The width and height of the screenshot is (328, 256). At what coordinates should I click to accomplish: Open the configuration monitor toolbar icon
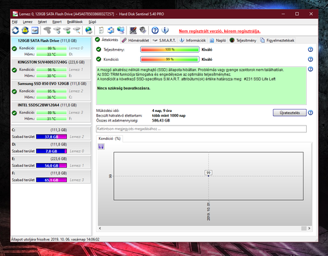pyautogui.click(x=133, y=30)
